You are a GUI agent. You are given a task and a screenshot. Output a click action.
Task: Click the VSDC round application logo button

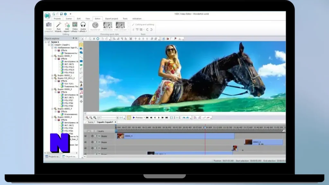click(x=48, y=15)
